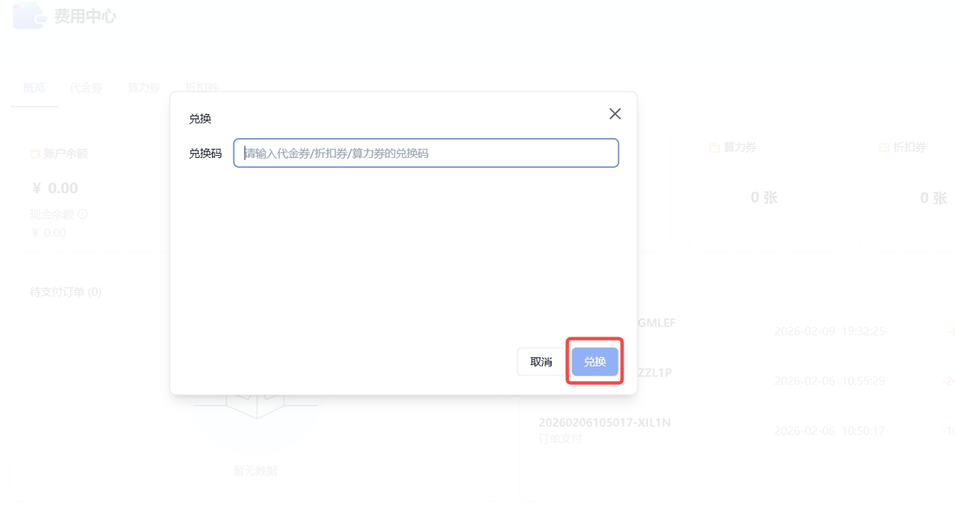The width and height of the screenshot is (955, 527).
Task: Open the 折扣券 tab
Action: pos(201,88)
